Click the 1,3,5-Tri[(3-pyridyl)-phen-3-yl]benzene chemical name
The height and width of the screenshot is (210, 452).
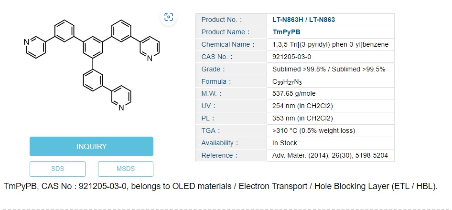330,44
